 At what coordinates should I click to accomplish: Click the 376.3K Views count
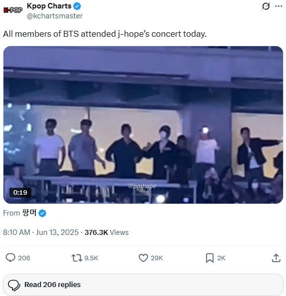107,232
